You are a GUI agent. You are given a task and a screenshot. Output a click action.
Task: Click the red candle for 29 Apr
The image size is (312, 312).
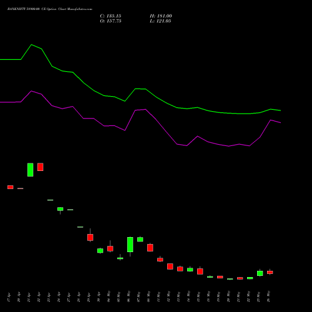coord(90,237)
